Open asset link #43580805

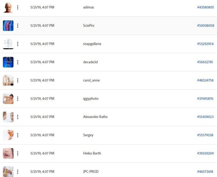point(206,7)
